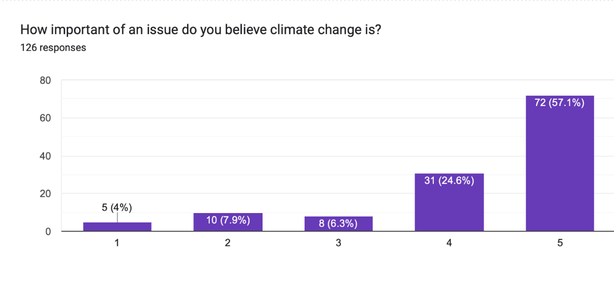
Task: Click x-axis label 1
Action: [x=117, y=243]
